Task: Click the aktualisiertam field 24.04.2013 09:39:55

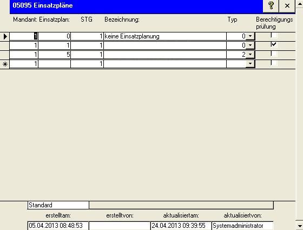Action: (181, 226)
